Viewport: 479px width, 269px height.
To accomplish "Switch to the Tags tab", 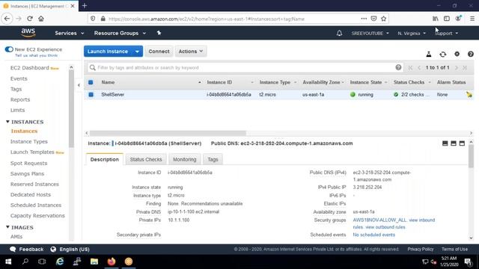I will coord(213,159).
